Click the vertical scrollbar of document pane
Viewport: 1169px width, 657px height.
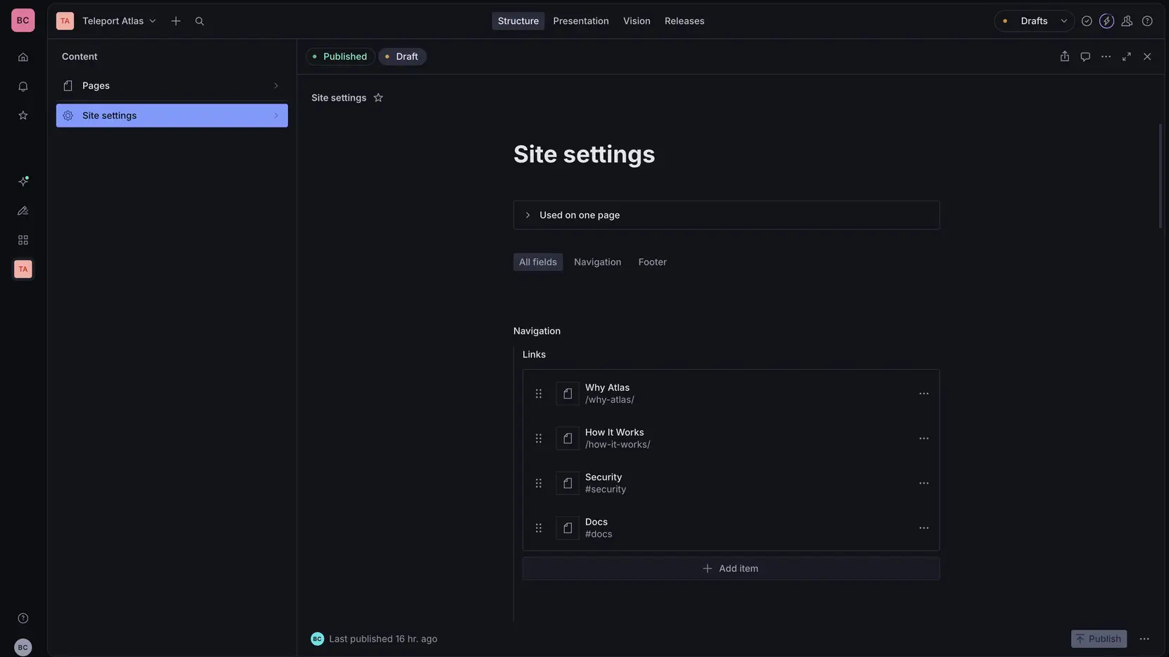pos(1160,176)
